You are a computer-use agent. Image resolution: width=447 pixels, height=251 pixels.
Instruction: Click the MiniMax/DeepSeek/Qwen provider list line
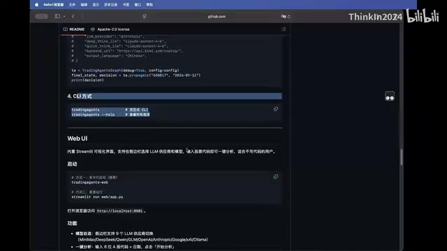point(142,240)
